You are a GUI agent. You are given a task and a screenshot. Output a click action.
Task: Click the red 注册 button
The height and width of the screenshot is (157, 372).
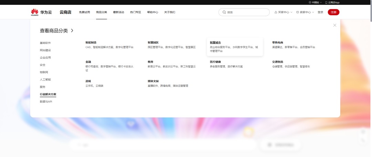click(333, 12)
